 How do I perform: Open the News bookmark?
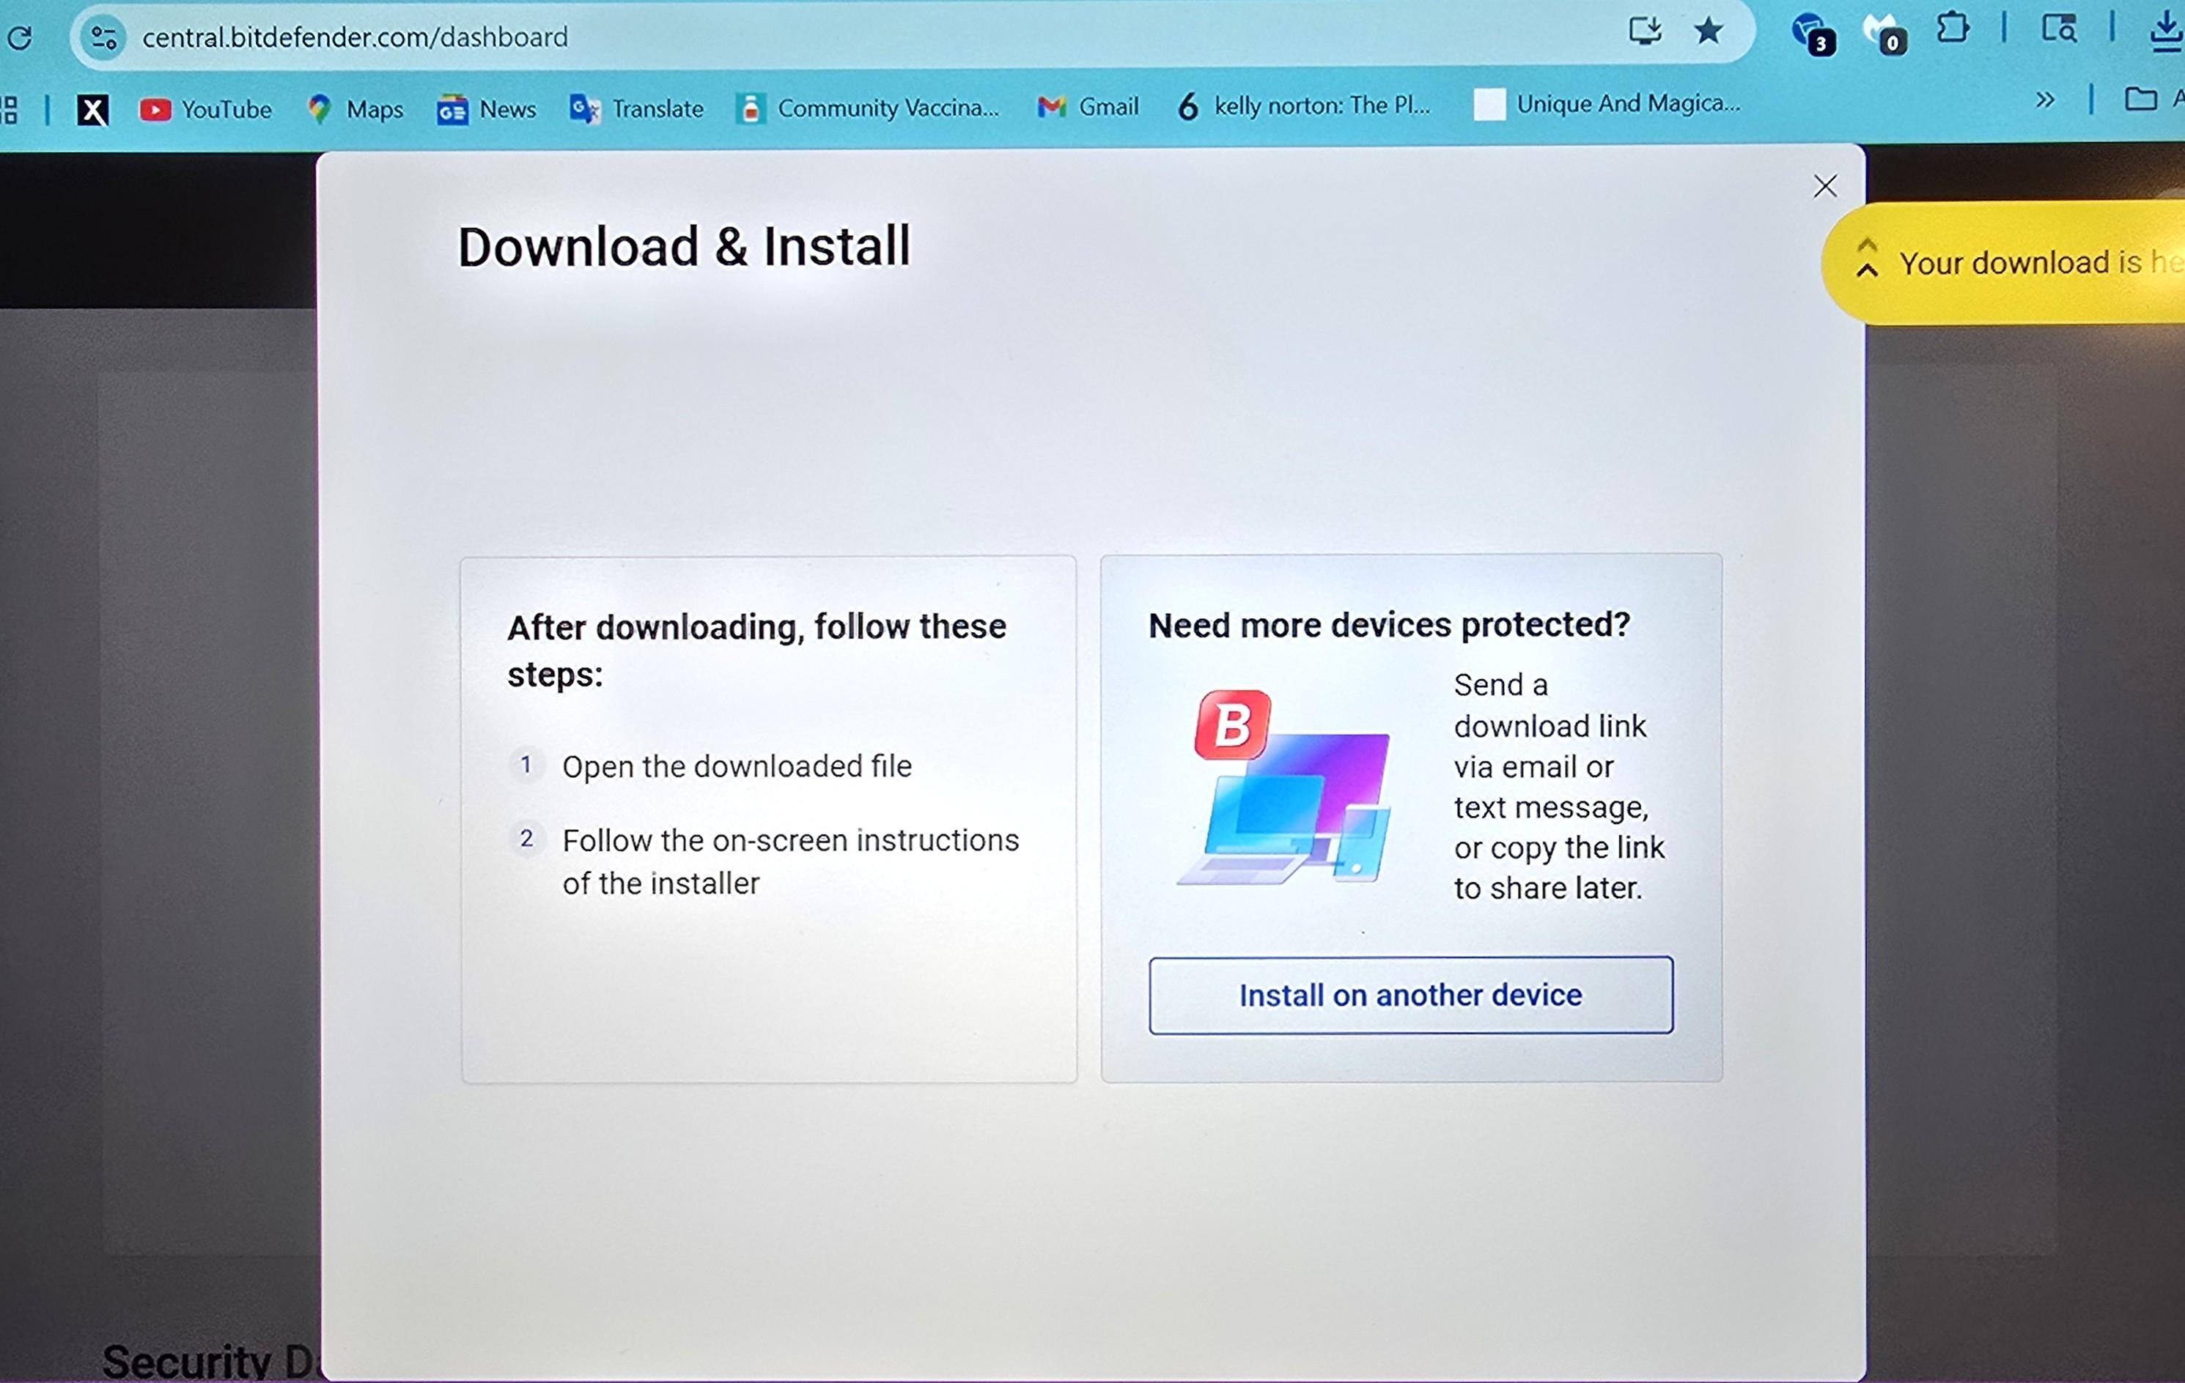[x=487, y=110]
